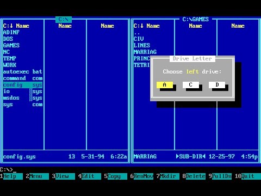Click the 7 Mkdir function key
The width and height of the screenshot is (261, 196).
(168, 176)
